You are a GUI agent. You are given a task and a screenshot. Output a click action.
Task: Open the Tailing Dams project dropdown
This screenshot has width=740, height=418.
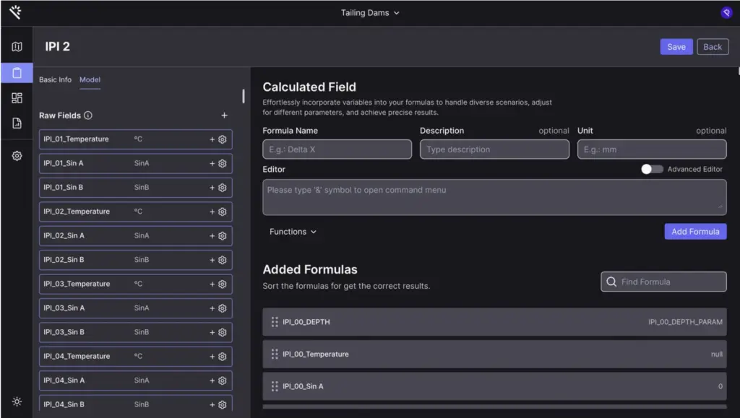(370, 13)
